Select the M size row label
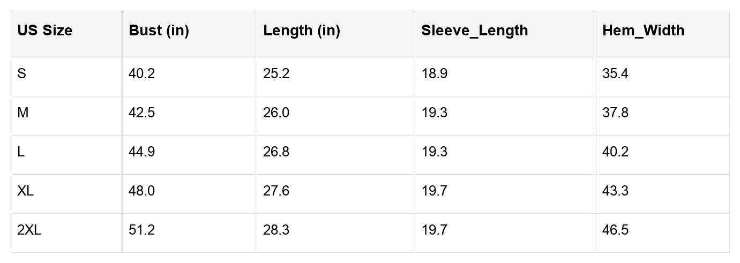This screenshot has width=740, height=263. 23,113
